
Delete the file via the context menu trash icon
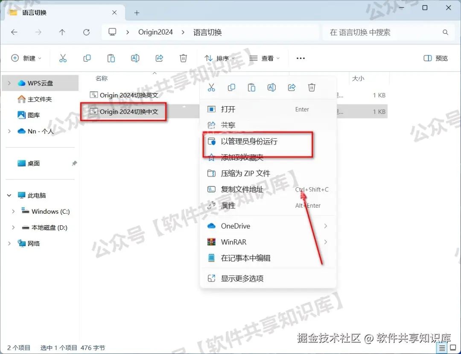pos(312,87)
